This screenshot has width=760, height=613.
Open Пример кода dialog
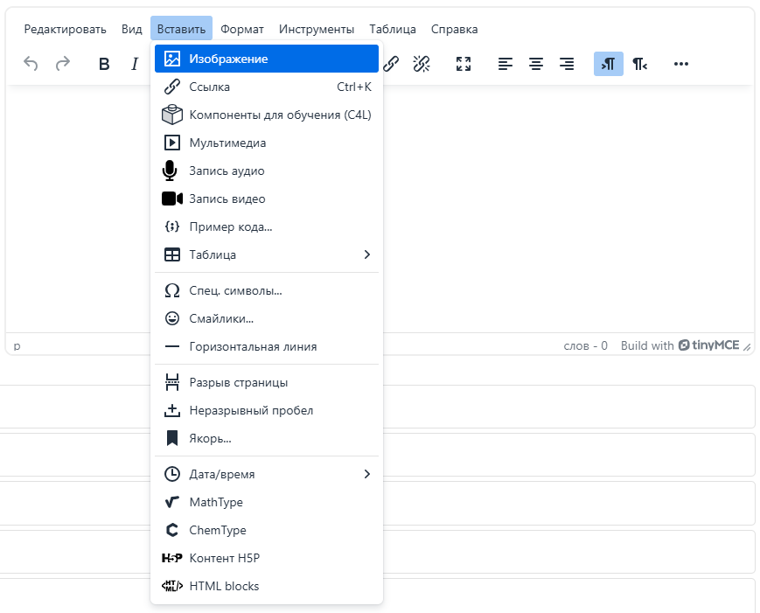tap(267, 226)
